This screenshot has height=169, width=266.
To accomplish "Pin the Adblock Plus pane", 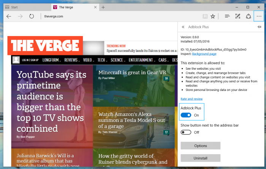I will pyautogui.click(x=259, y=27).
